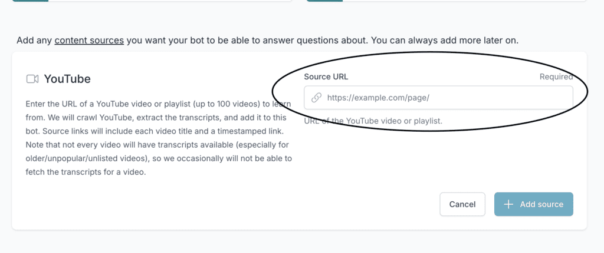Image resolution: width=604 pixels, height=253 pixels.
Task: Click the Source URL field label
Action: [326, 76]
